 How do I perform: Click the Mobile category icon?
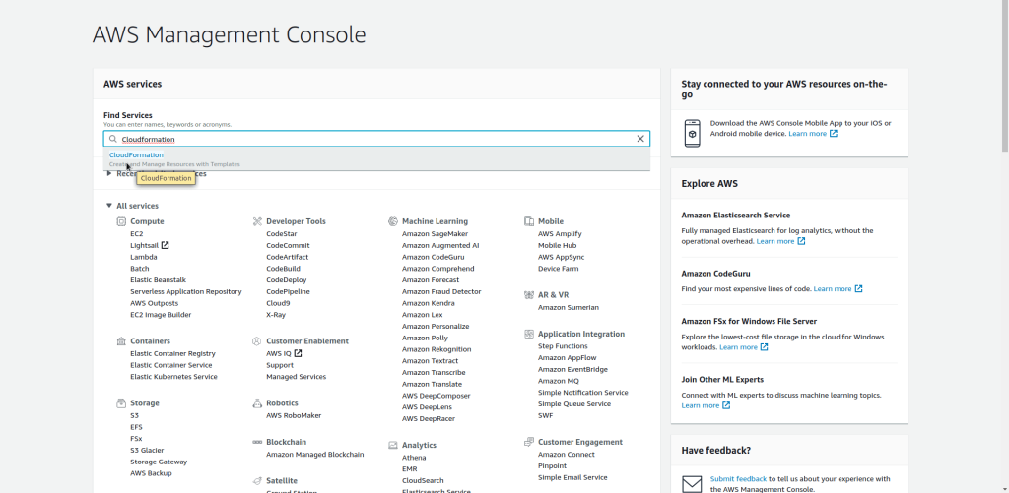(x=529, y=221)
